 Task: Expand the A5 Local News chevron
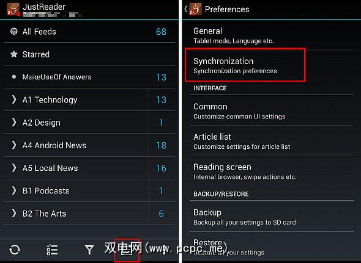[x=14, y=168]
